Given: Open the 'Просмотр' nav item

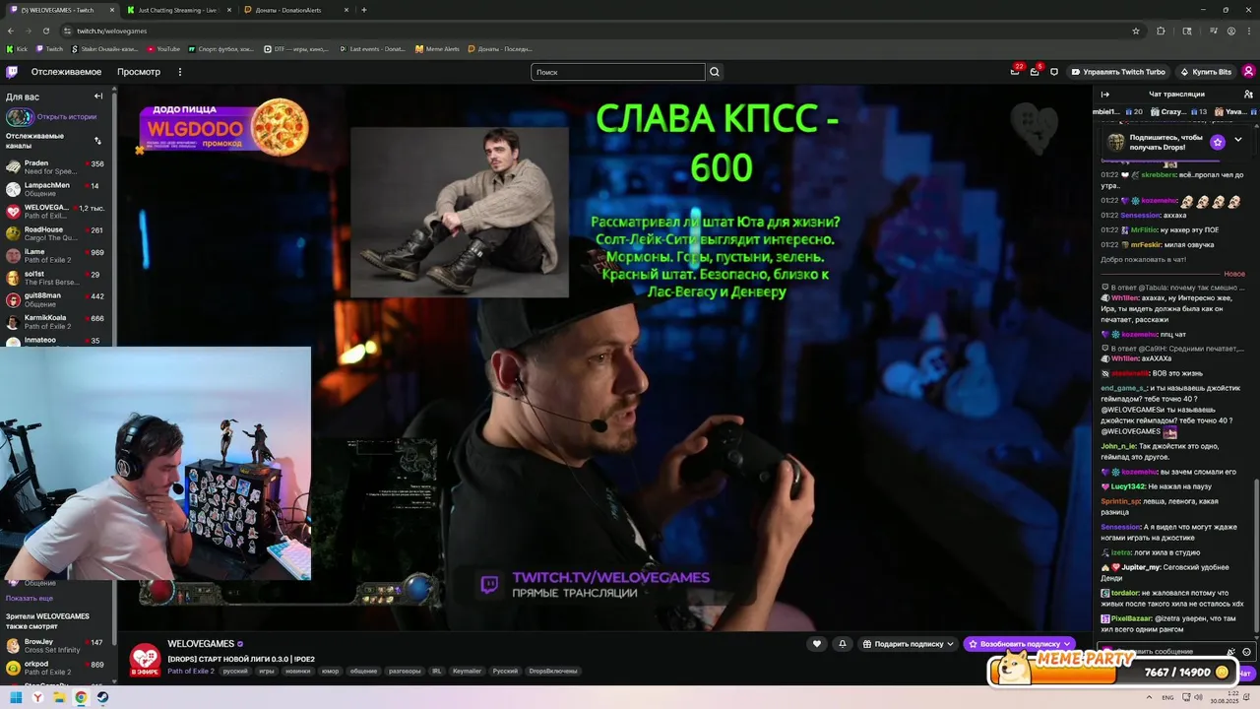Looking at the screenshot, I should point(139,72).
